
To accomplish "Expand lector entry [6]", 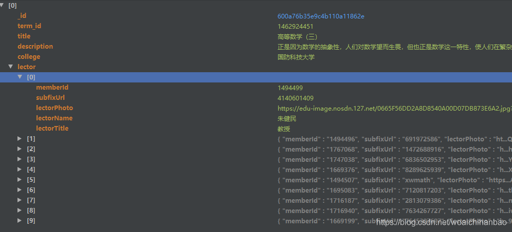I will [x=20, y=189].
